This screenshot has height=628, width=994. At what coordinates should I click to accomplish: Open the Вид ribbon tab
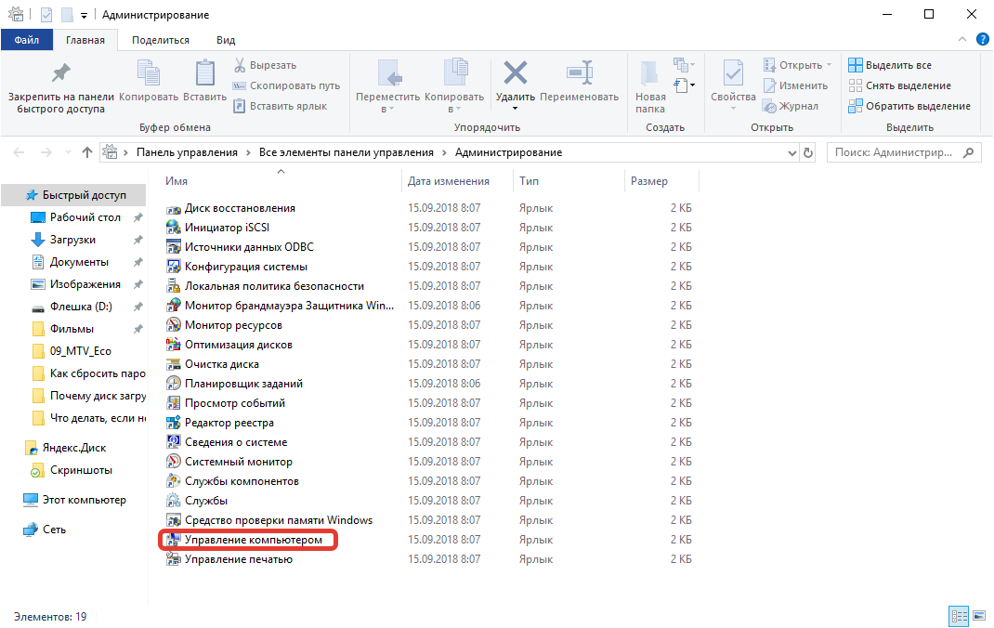[226, 40]
